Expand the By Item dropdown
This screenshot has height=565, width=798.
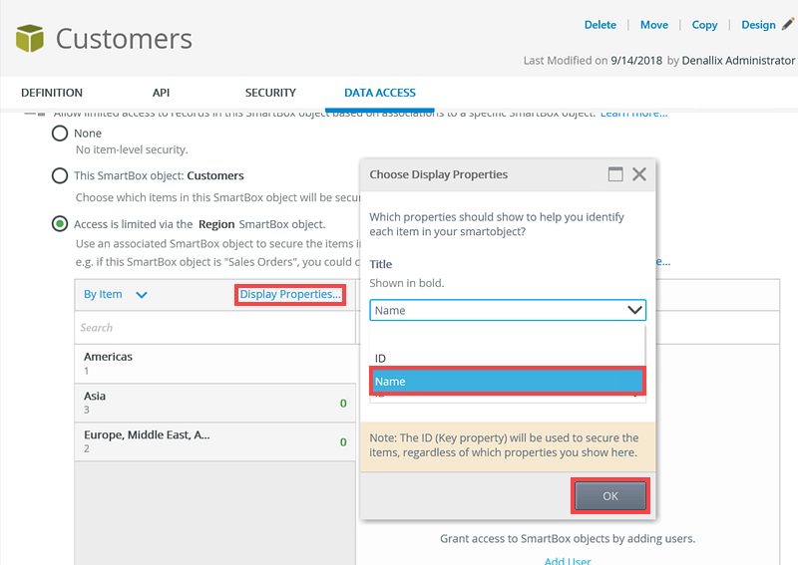[116, 295]
